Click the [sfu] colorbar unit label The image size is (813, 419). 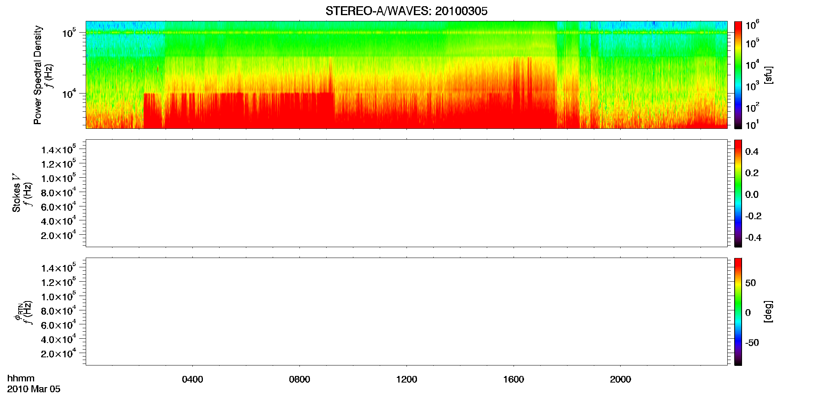click(x=769, y=75)
